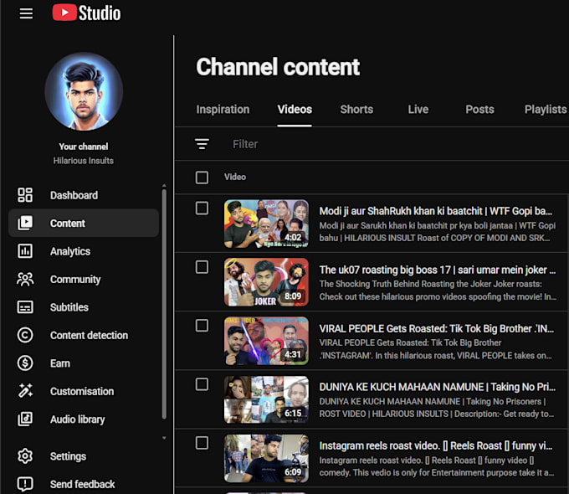Click the Community people icon
This screenshot has height=494, width=569.
25,279
